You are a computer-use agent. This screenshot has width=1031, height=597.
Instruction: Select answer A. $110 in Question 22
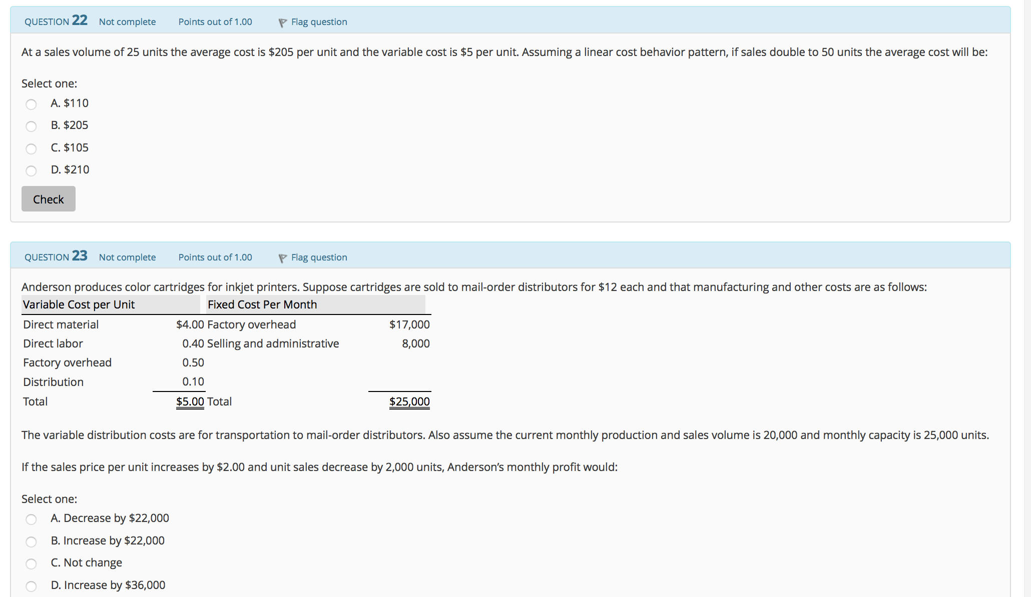pyautogui.click(x=31, y=104)
